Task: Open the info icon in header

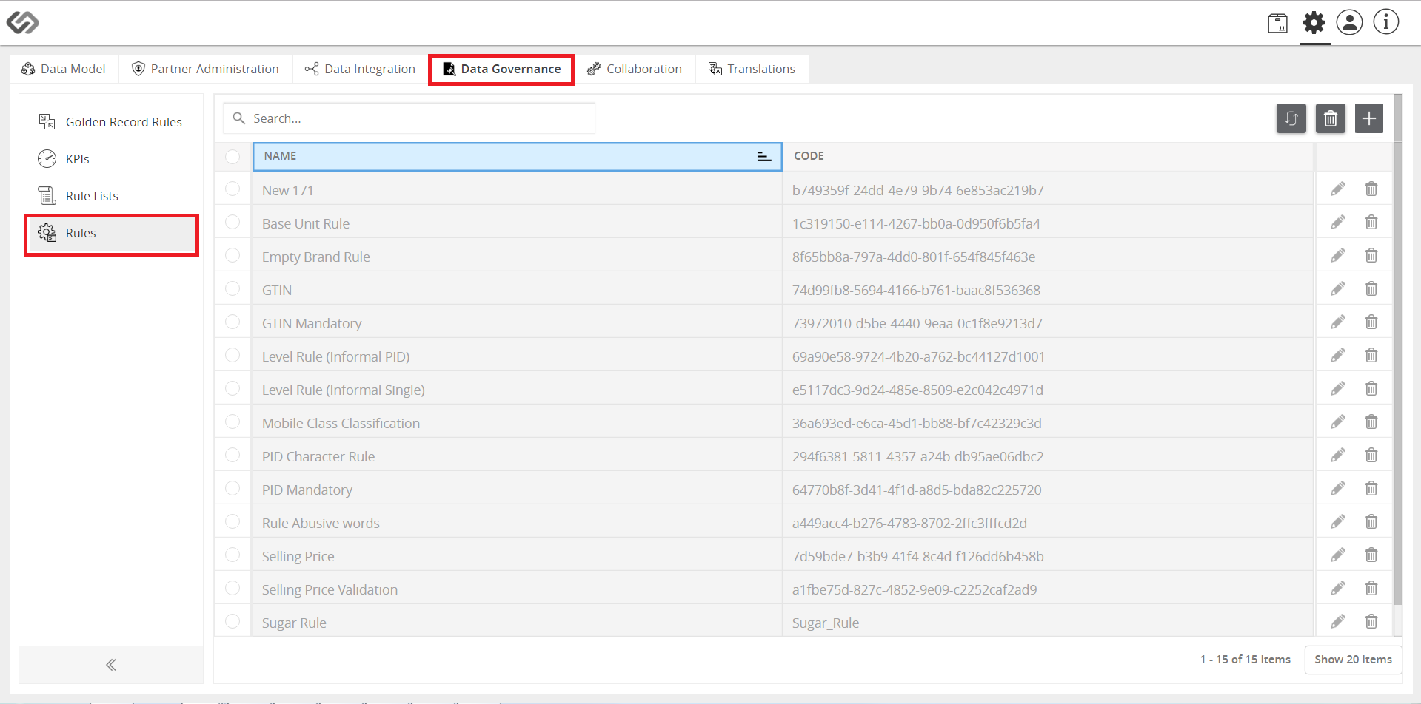Action: pos(1385,22)
